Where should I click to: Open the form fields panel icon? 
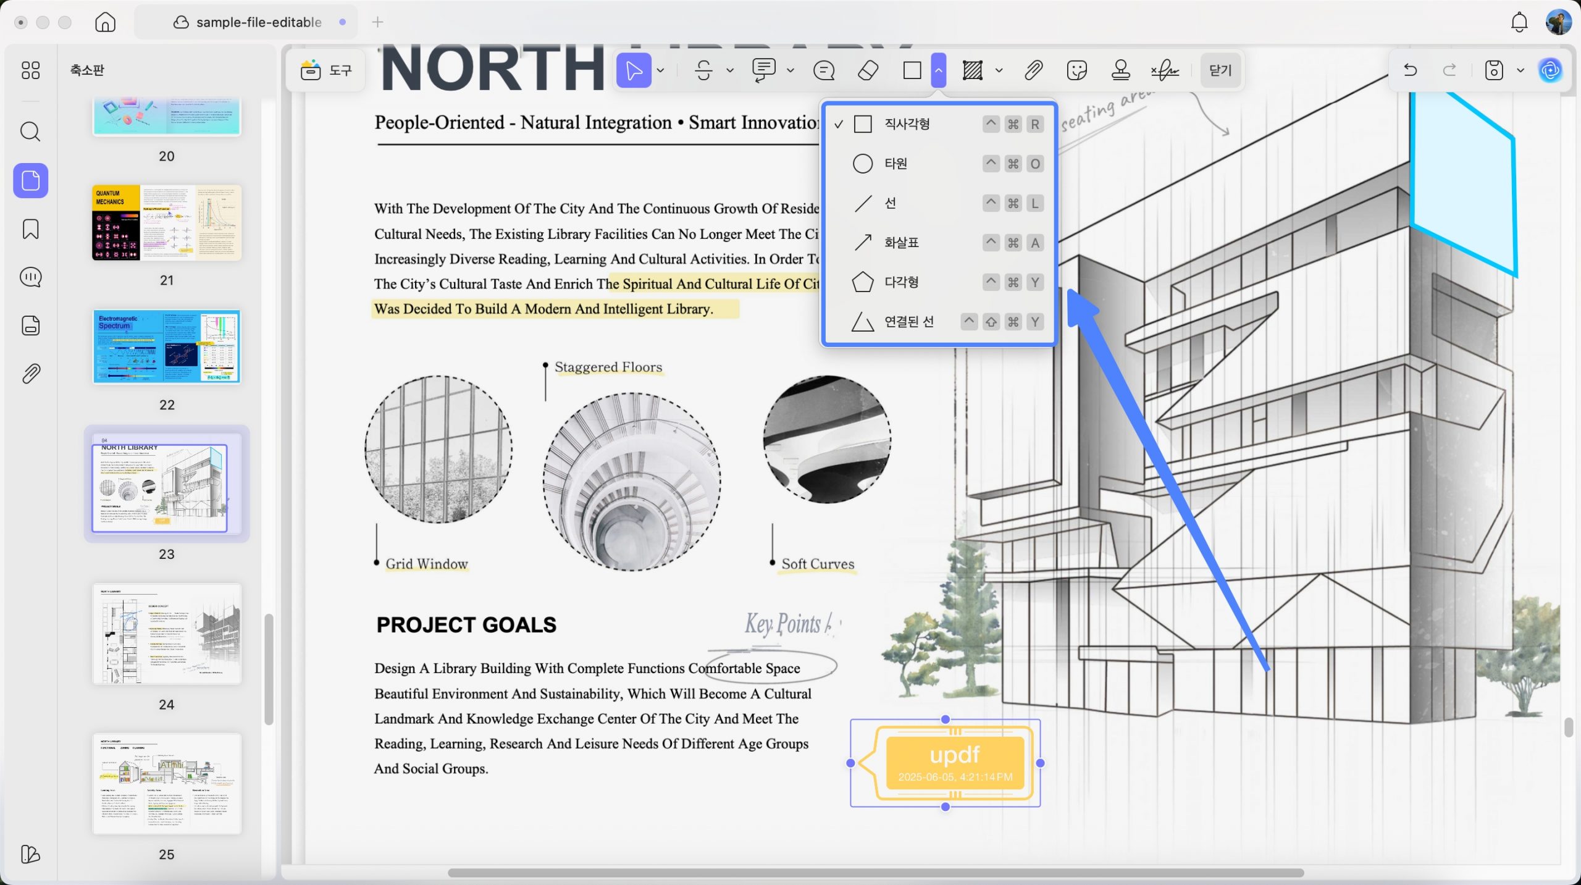(30, 325)
